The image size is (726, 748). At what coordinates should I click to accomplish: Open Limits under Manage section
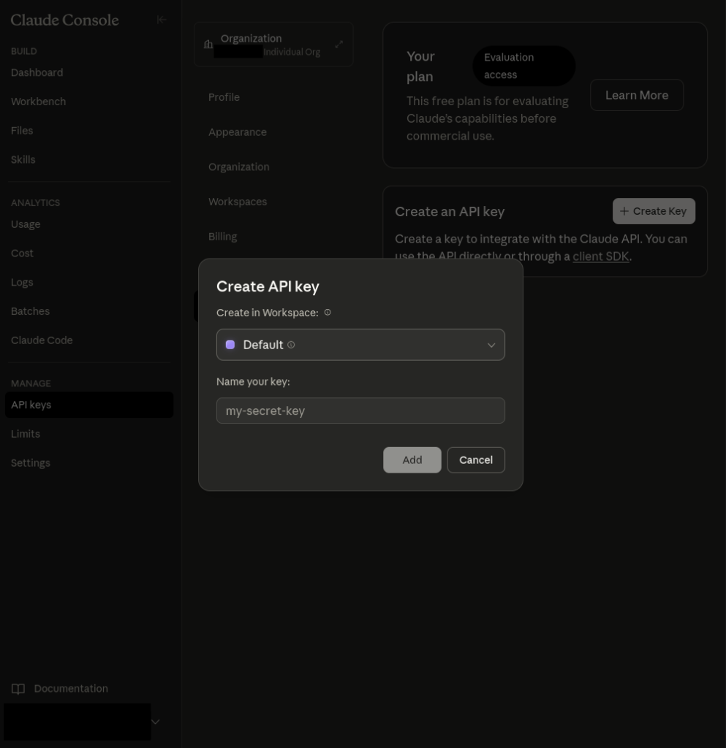26,434
